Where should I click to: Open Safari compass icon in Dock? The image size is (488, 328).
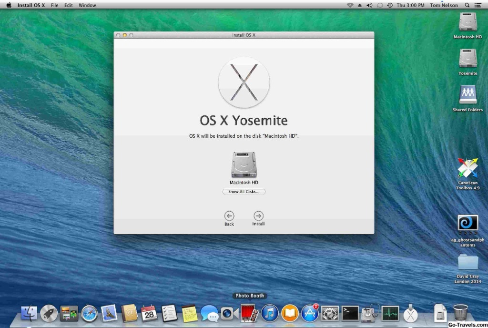(x=89, y=313)
